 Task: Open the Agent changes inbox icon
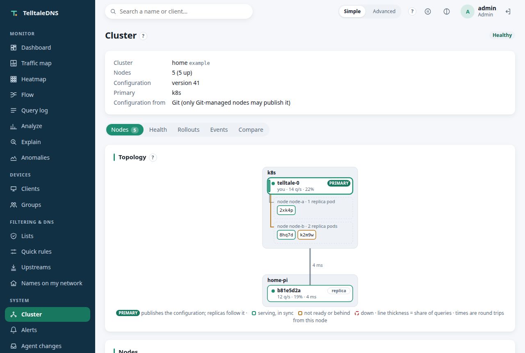pyautogui.click(x=14, y=346)
